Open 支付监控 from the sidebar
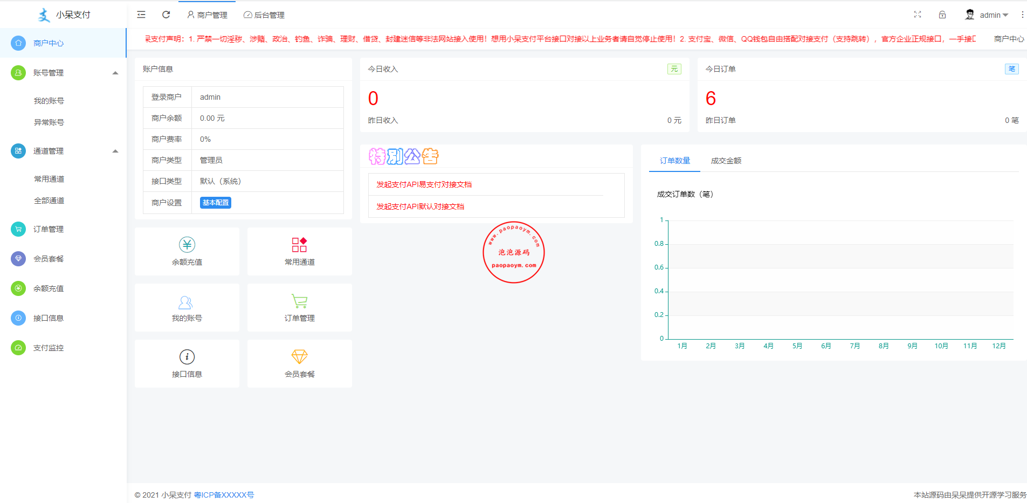 49,348
